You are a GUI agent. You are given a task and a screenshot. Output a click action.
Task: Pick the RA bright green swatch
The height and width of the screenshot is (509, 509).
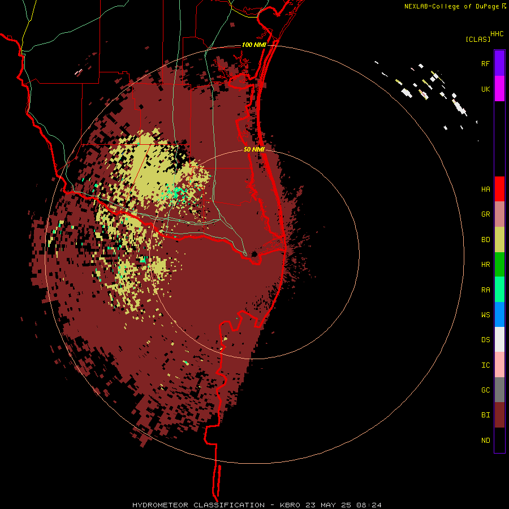tap(499, 290)
